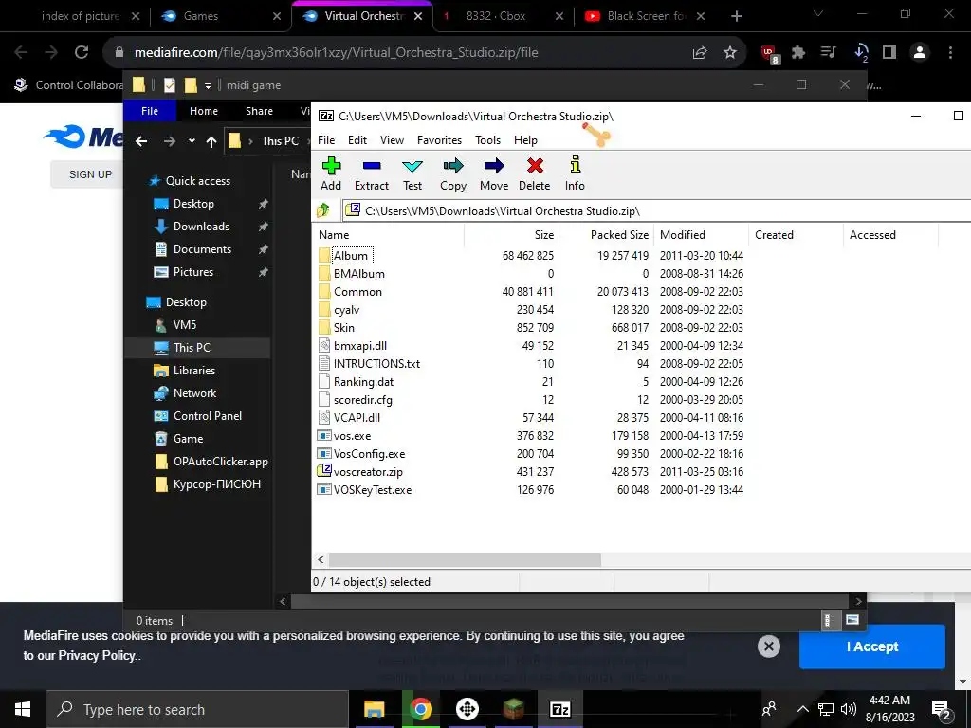The width and height of the screenshot is (971, 728).
Task: Sort archive list by Packed Size column
Action: pyautogui.click(x=607, y=235)
